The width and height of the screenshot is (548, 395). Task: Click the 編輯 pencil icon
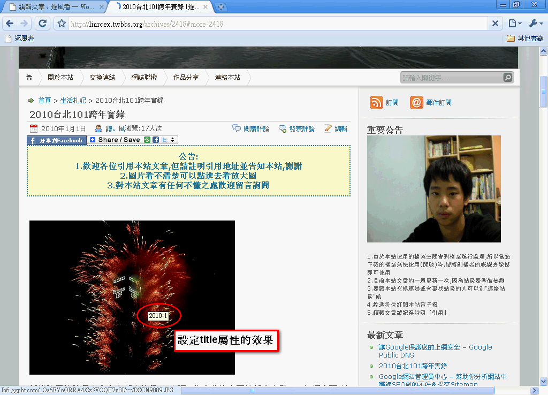coord(328,128)
